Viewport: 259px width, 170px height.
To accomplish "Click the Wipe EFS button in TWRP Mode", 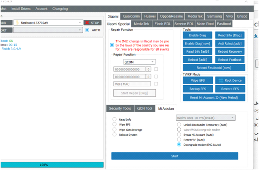I will pos(198,80).
